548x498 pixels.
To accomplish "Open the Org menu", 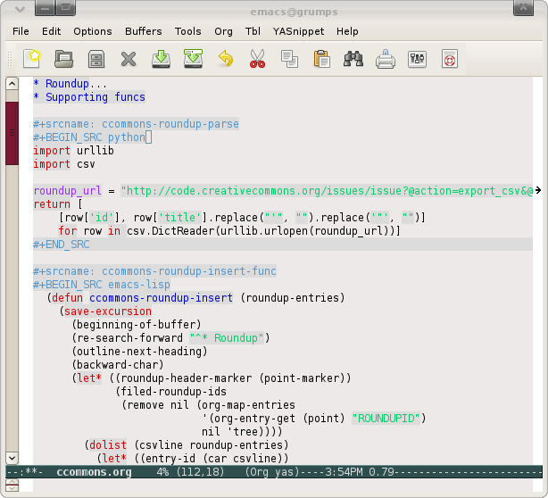I will pyautogui.click(x=223, y=31).
